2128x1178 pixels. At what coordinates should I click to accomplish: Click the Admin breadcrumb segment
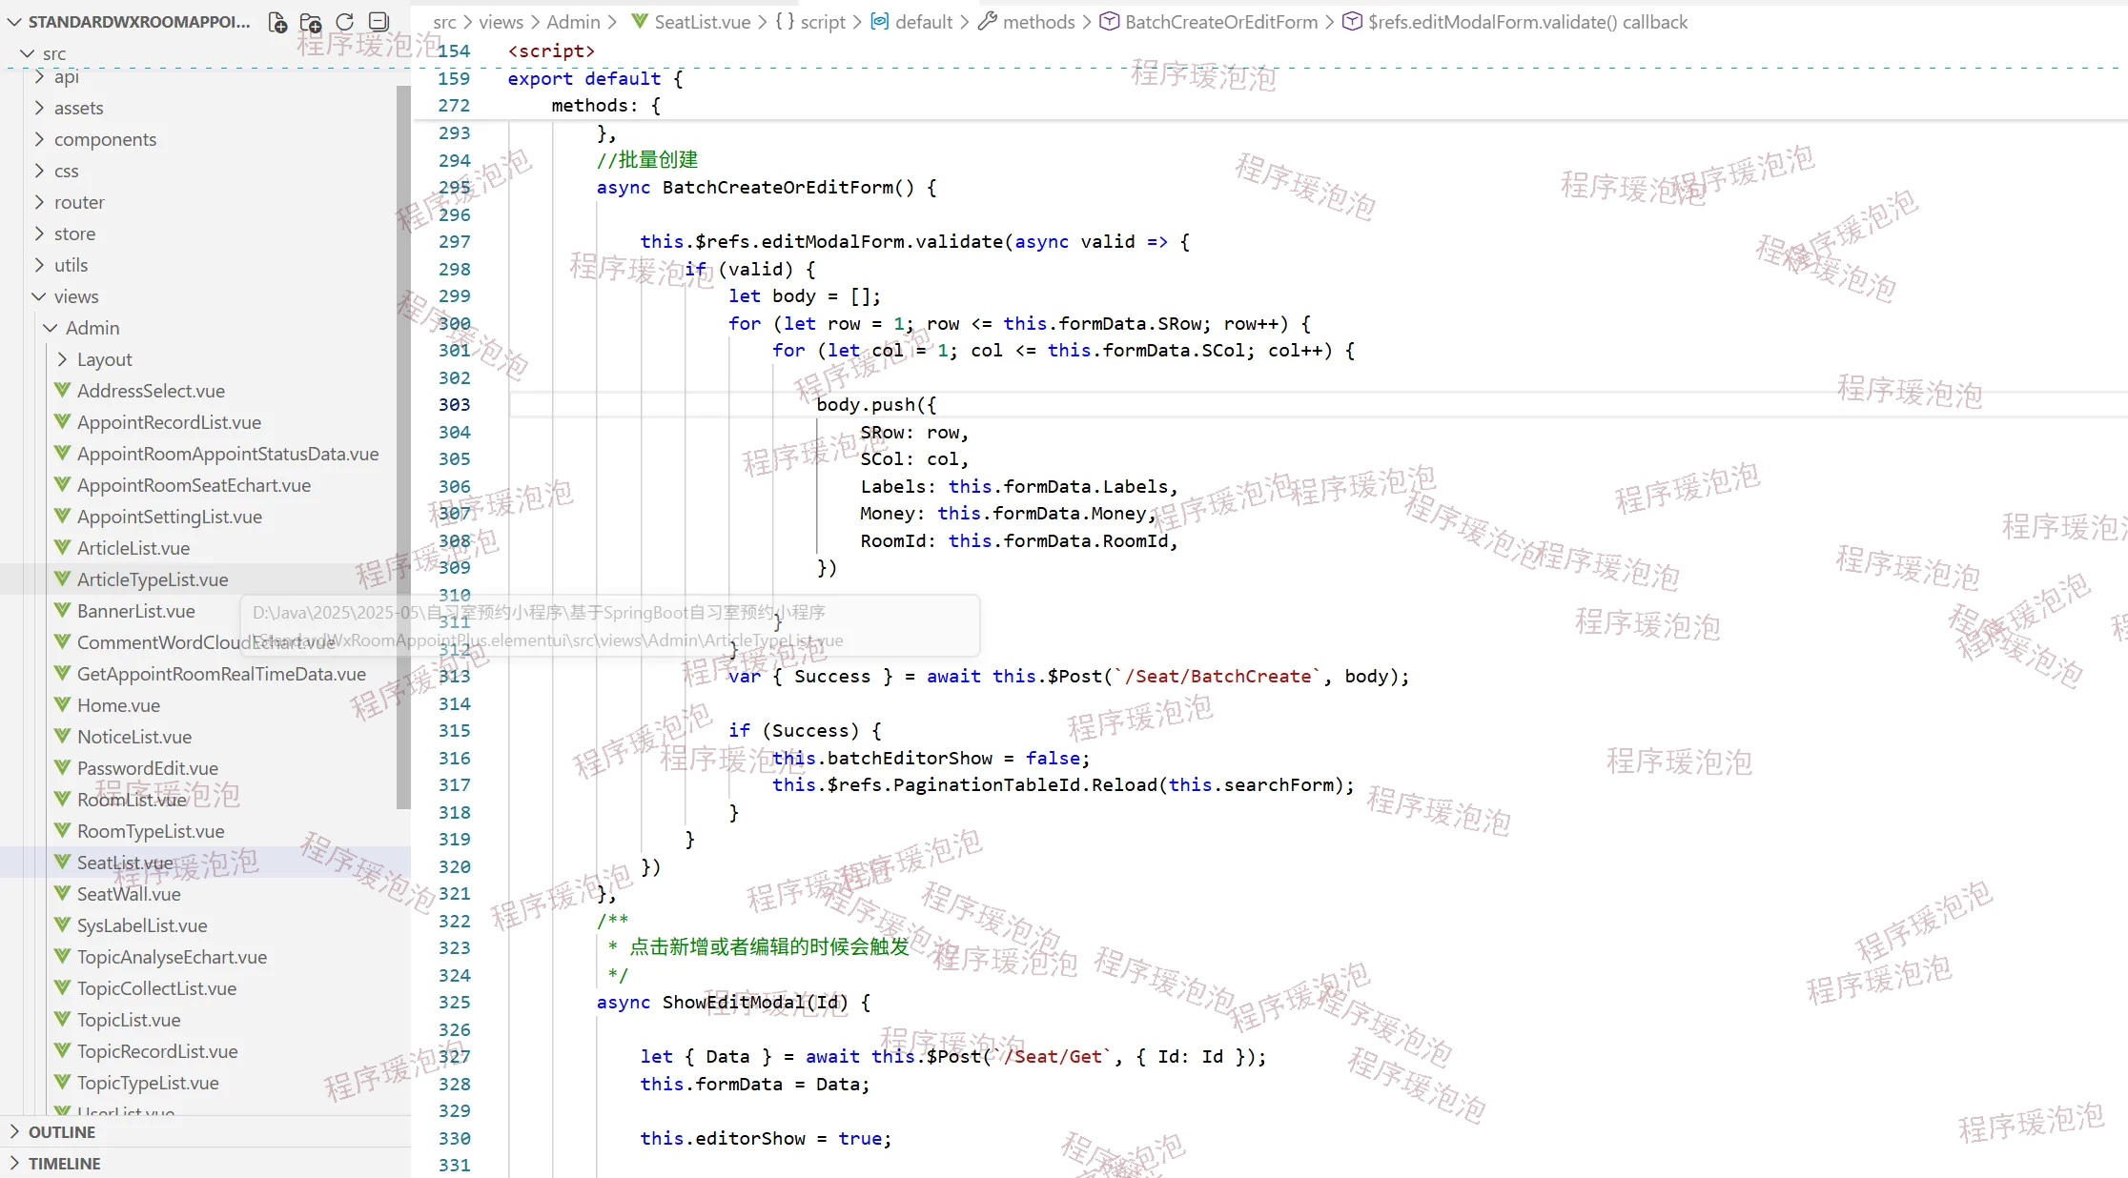click(573, 21)
